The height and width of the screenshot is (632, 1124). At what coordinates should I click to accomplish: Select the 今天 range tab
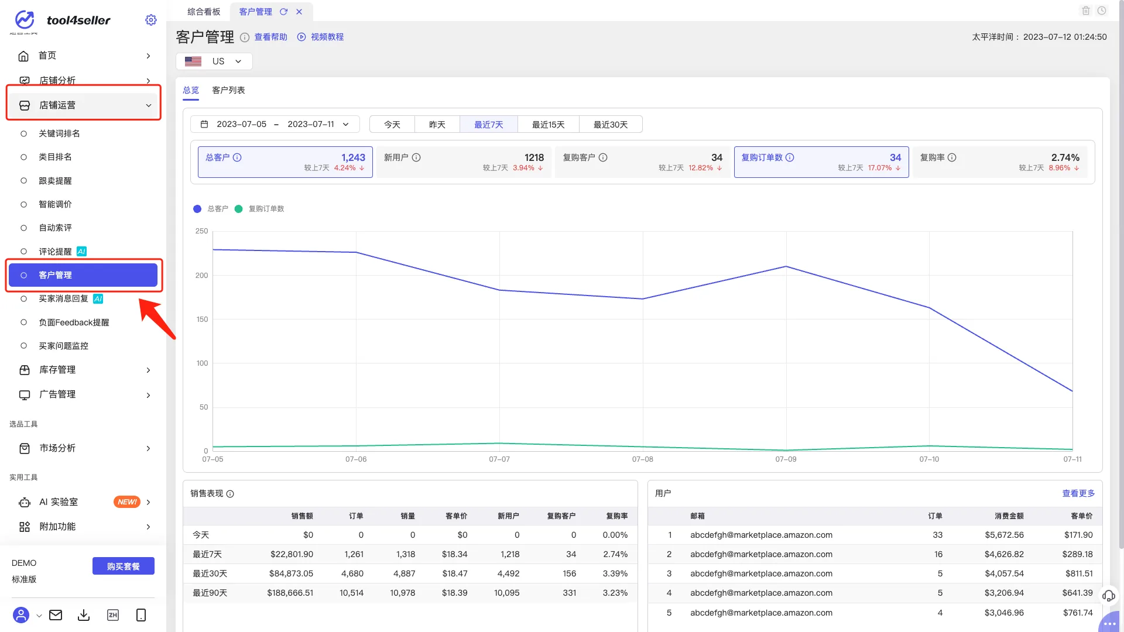[392, 125]
